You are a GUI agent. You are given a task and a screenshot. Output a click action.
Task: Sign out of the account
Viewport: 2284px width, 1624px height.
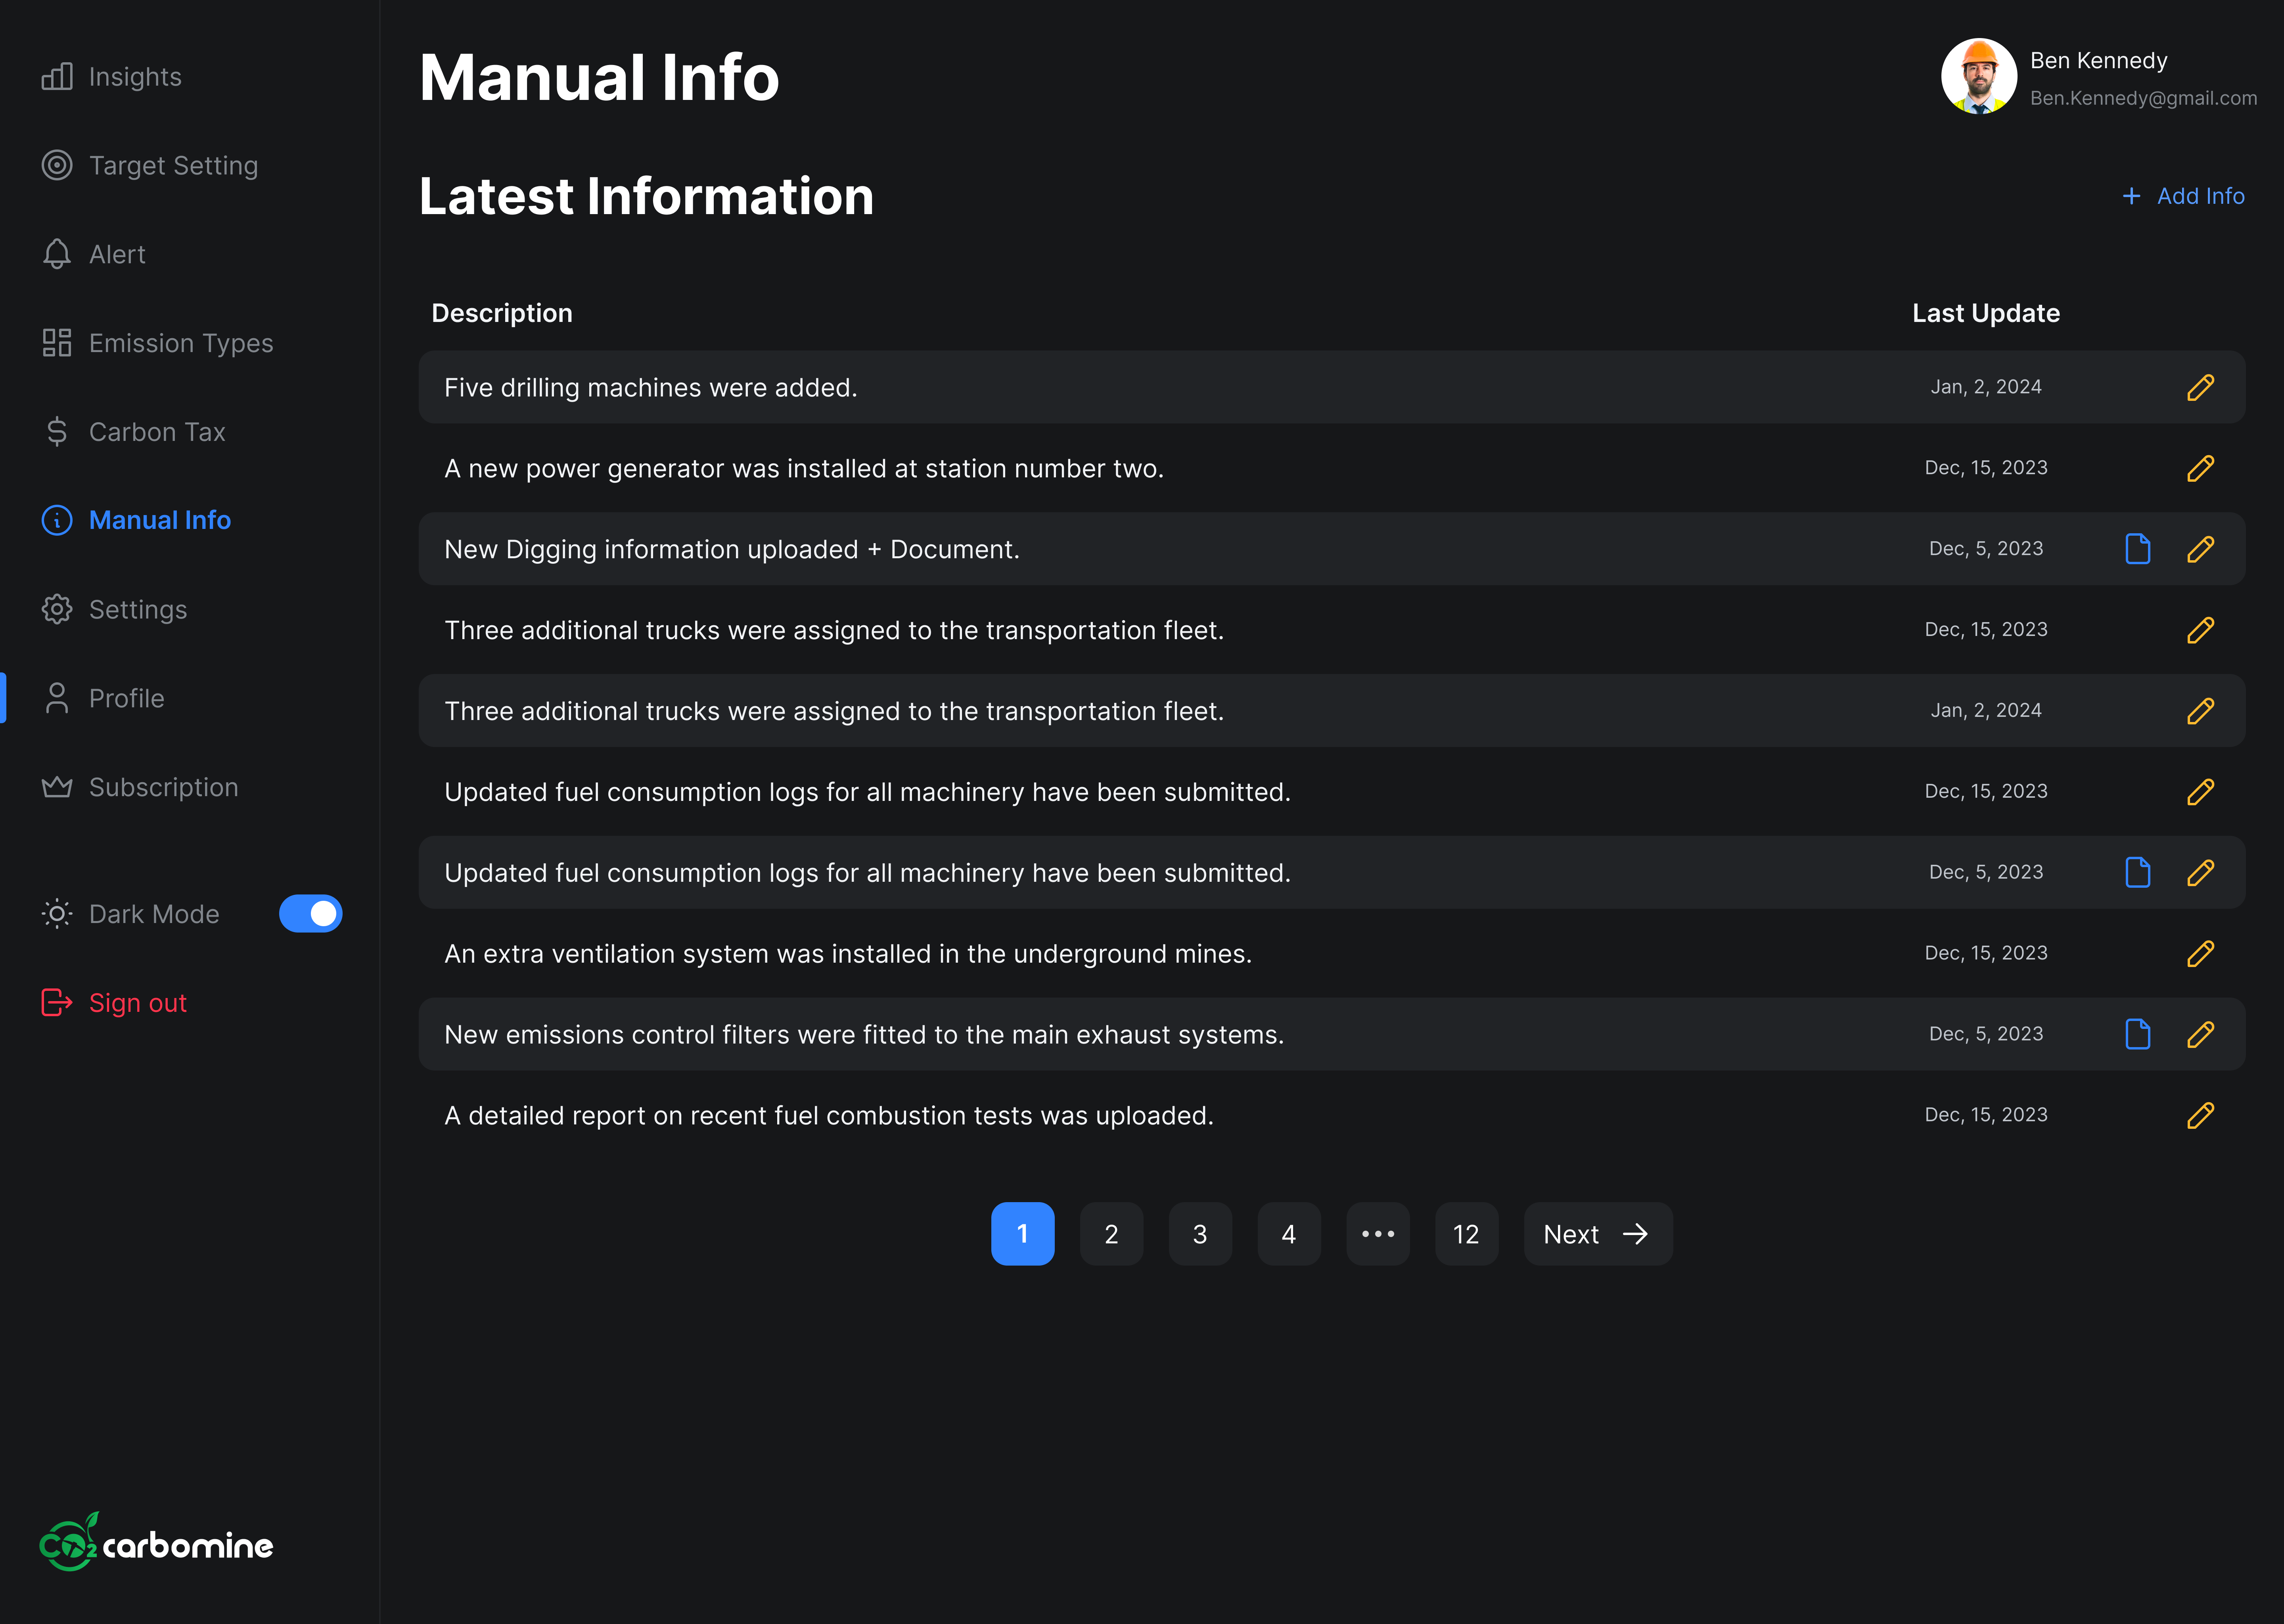tap(137, 1003)
